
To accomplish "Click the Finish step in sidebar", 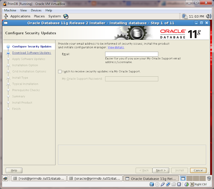I will pos(16,109).
